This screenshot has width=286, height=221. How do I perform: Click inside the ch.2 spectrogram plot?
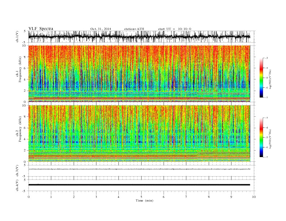coord(139,134)
